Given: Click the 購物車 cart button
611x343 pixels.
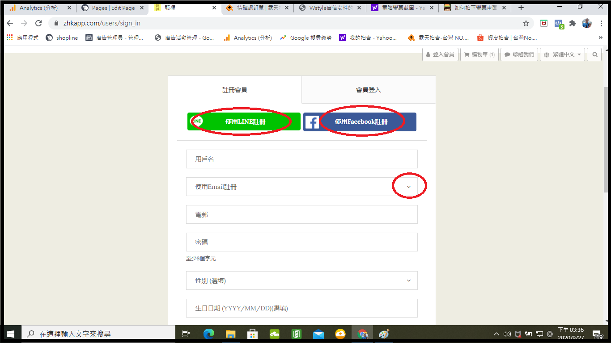Looking at the screenshot, I should point(479,54).
